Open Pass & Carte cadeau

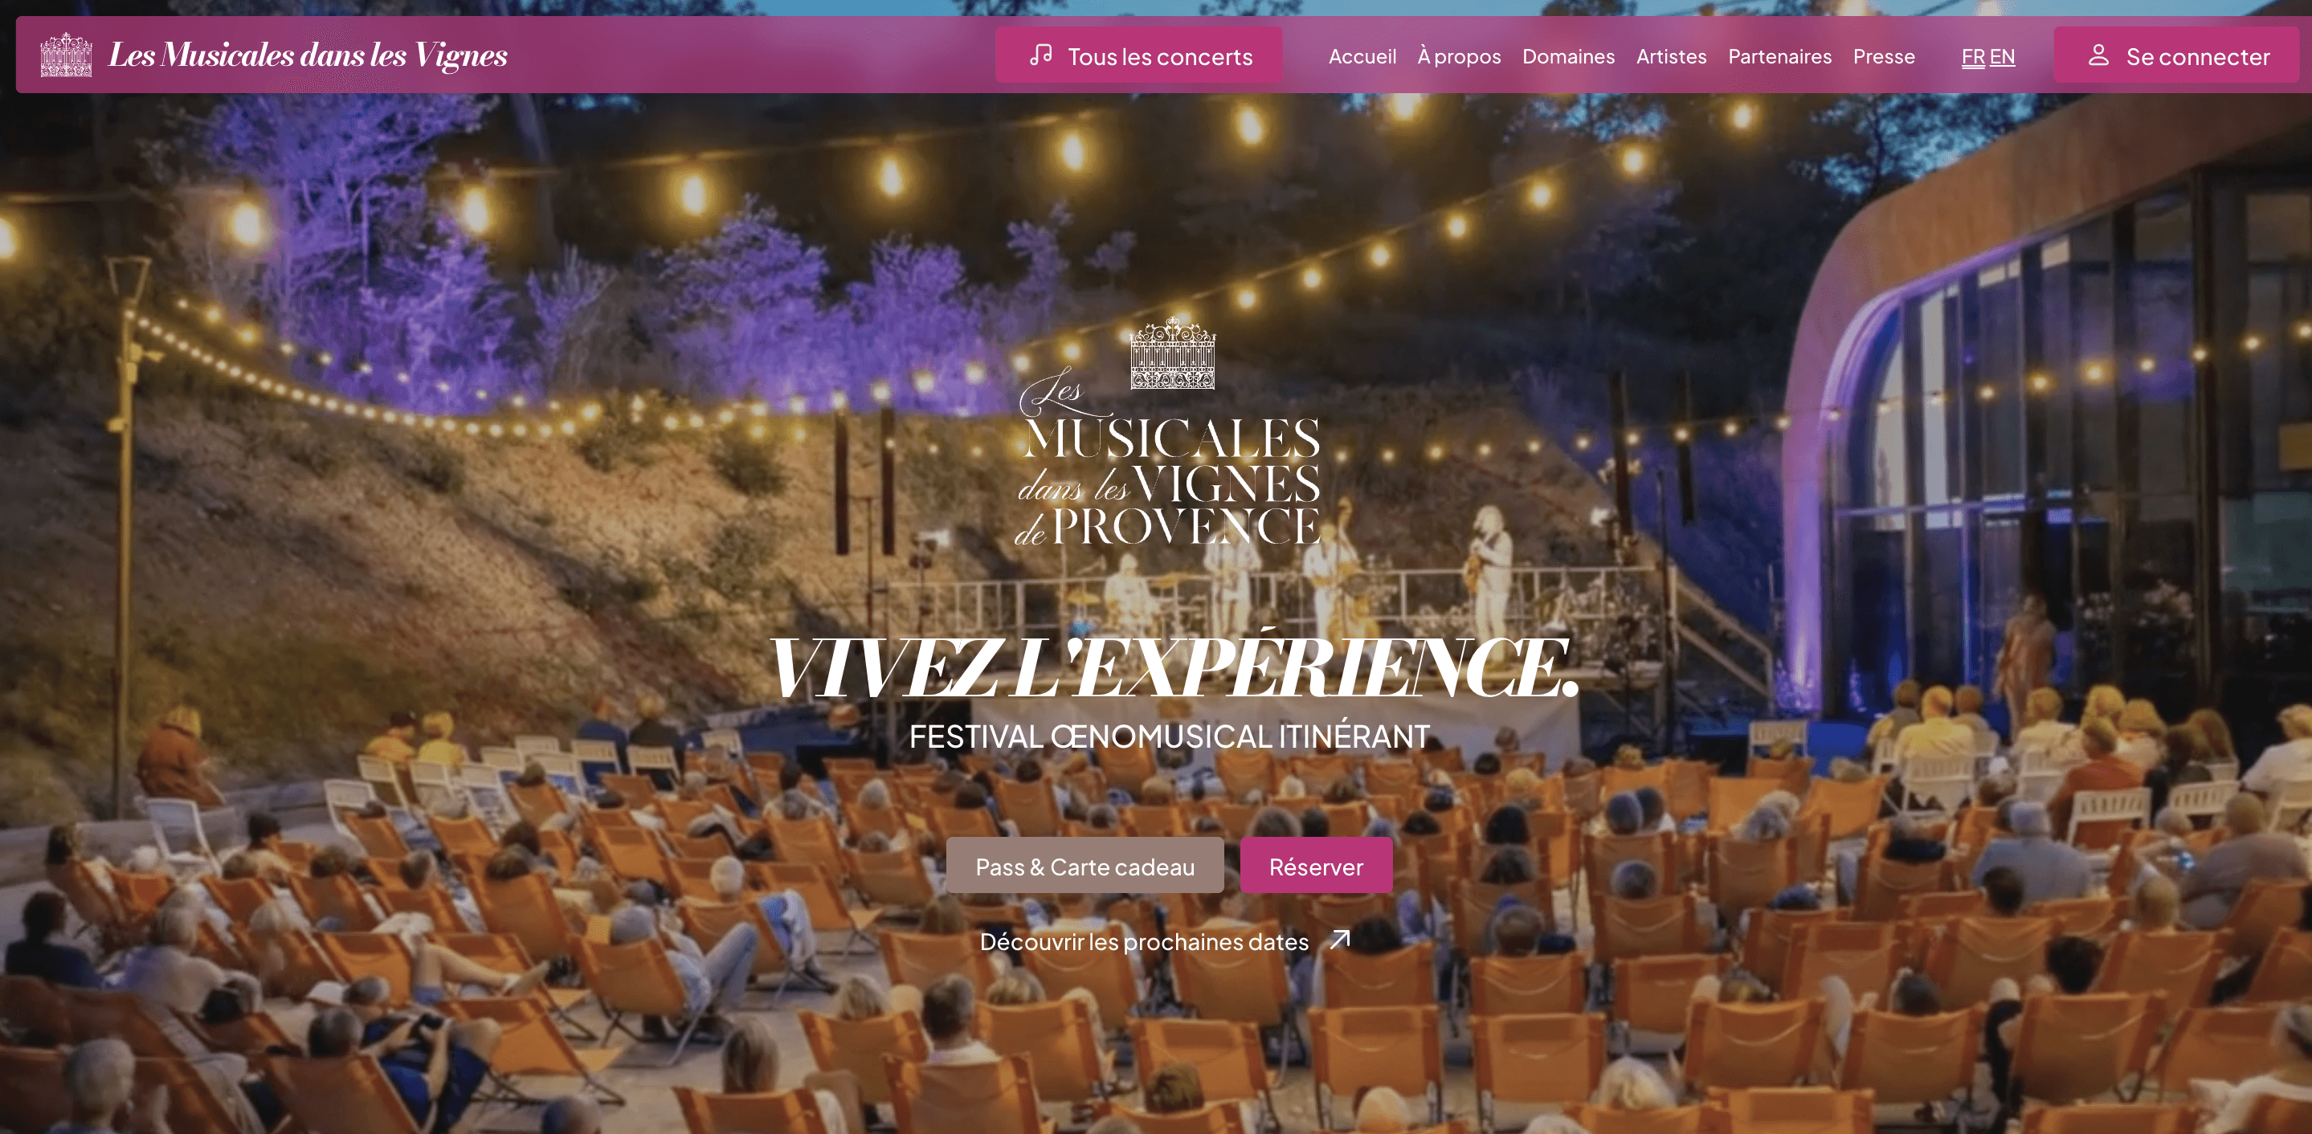[1085, 866]
